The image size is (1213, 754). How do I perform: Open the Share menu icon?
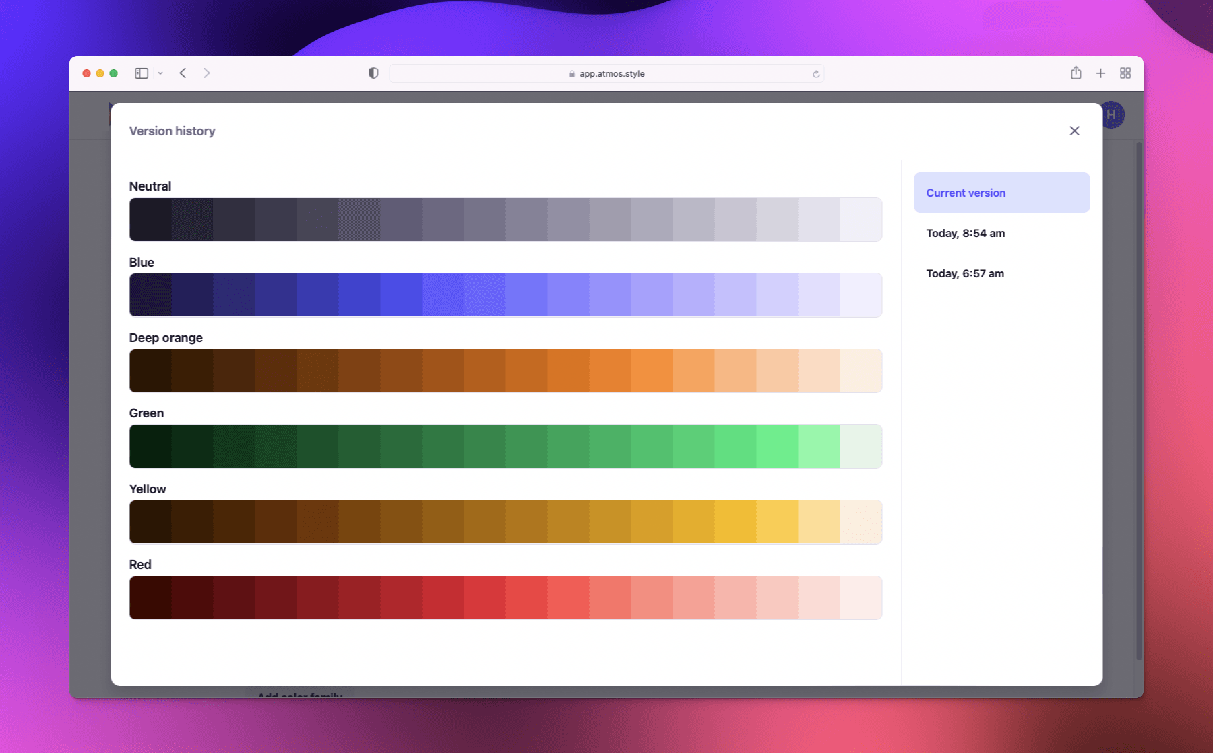click(x=1076, y=73)
